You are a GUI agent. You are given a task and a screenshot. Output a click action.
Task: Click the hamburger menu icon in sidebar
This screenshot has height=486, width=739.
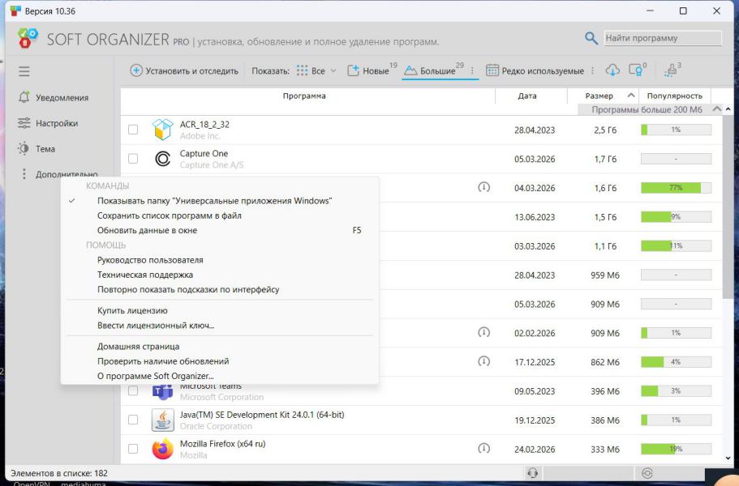coord(24,71)
